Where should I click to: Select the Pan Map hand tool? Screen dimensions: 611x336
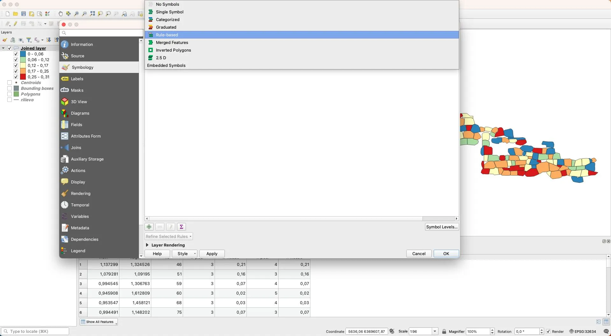[60, 14]
